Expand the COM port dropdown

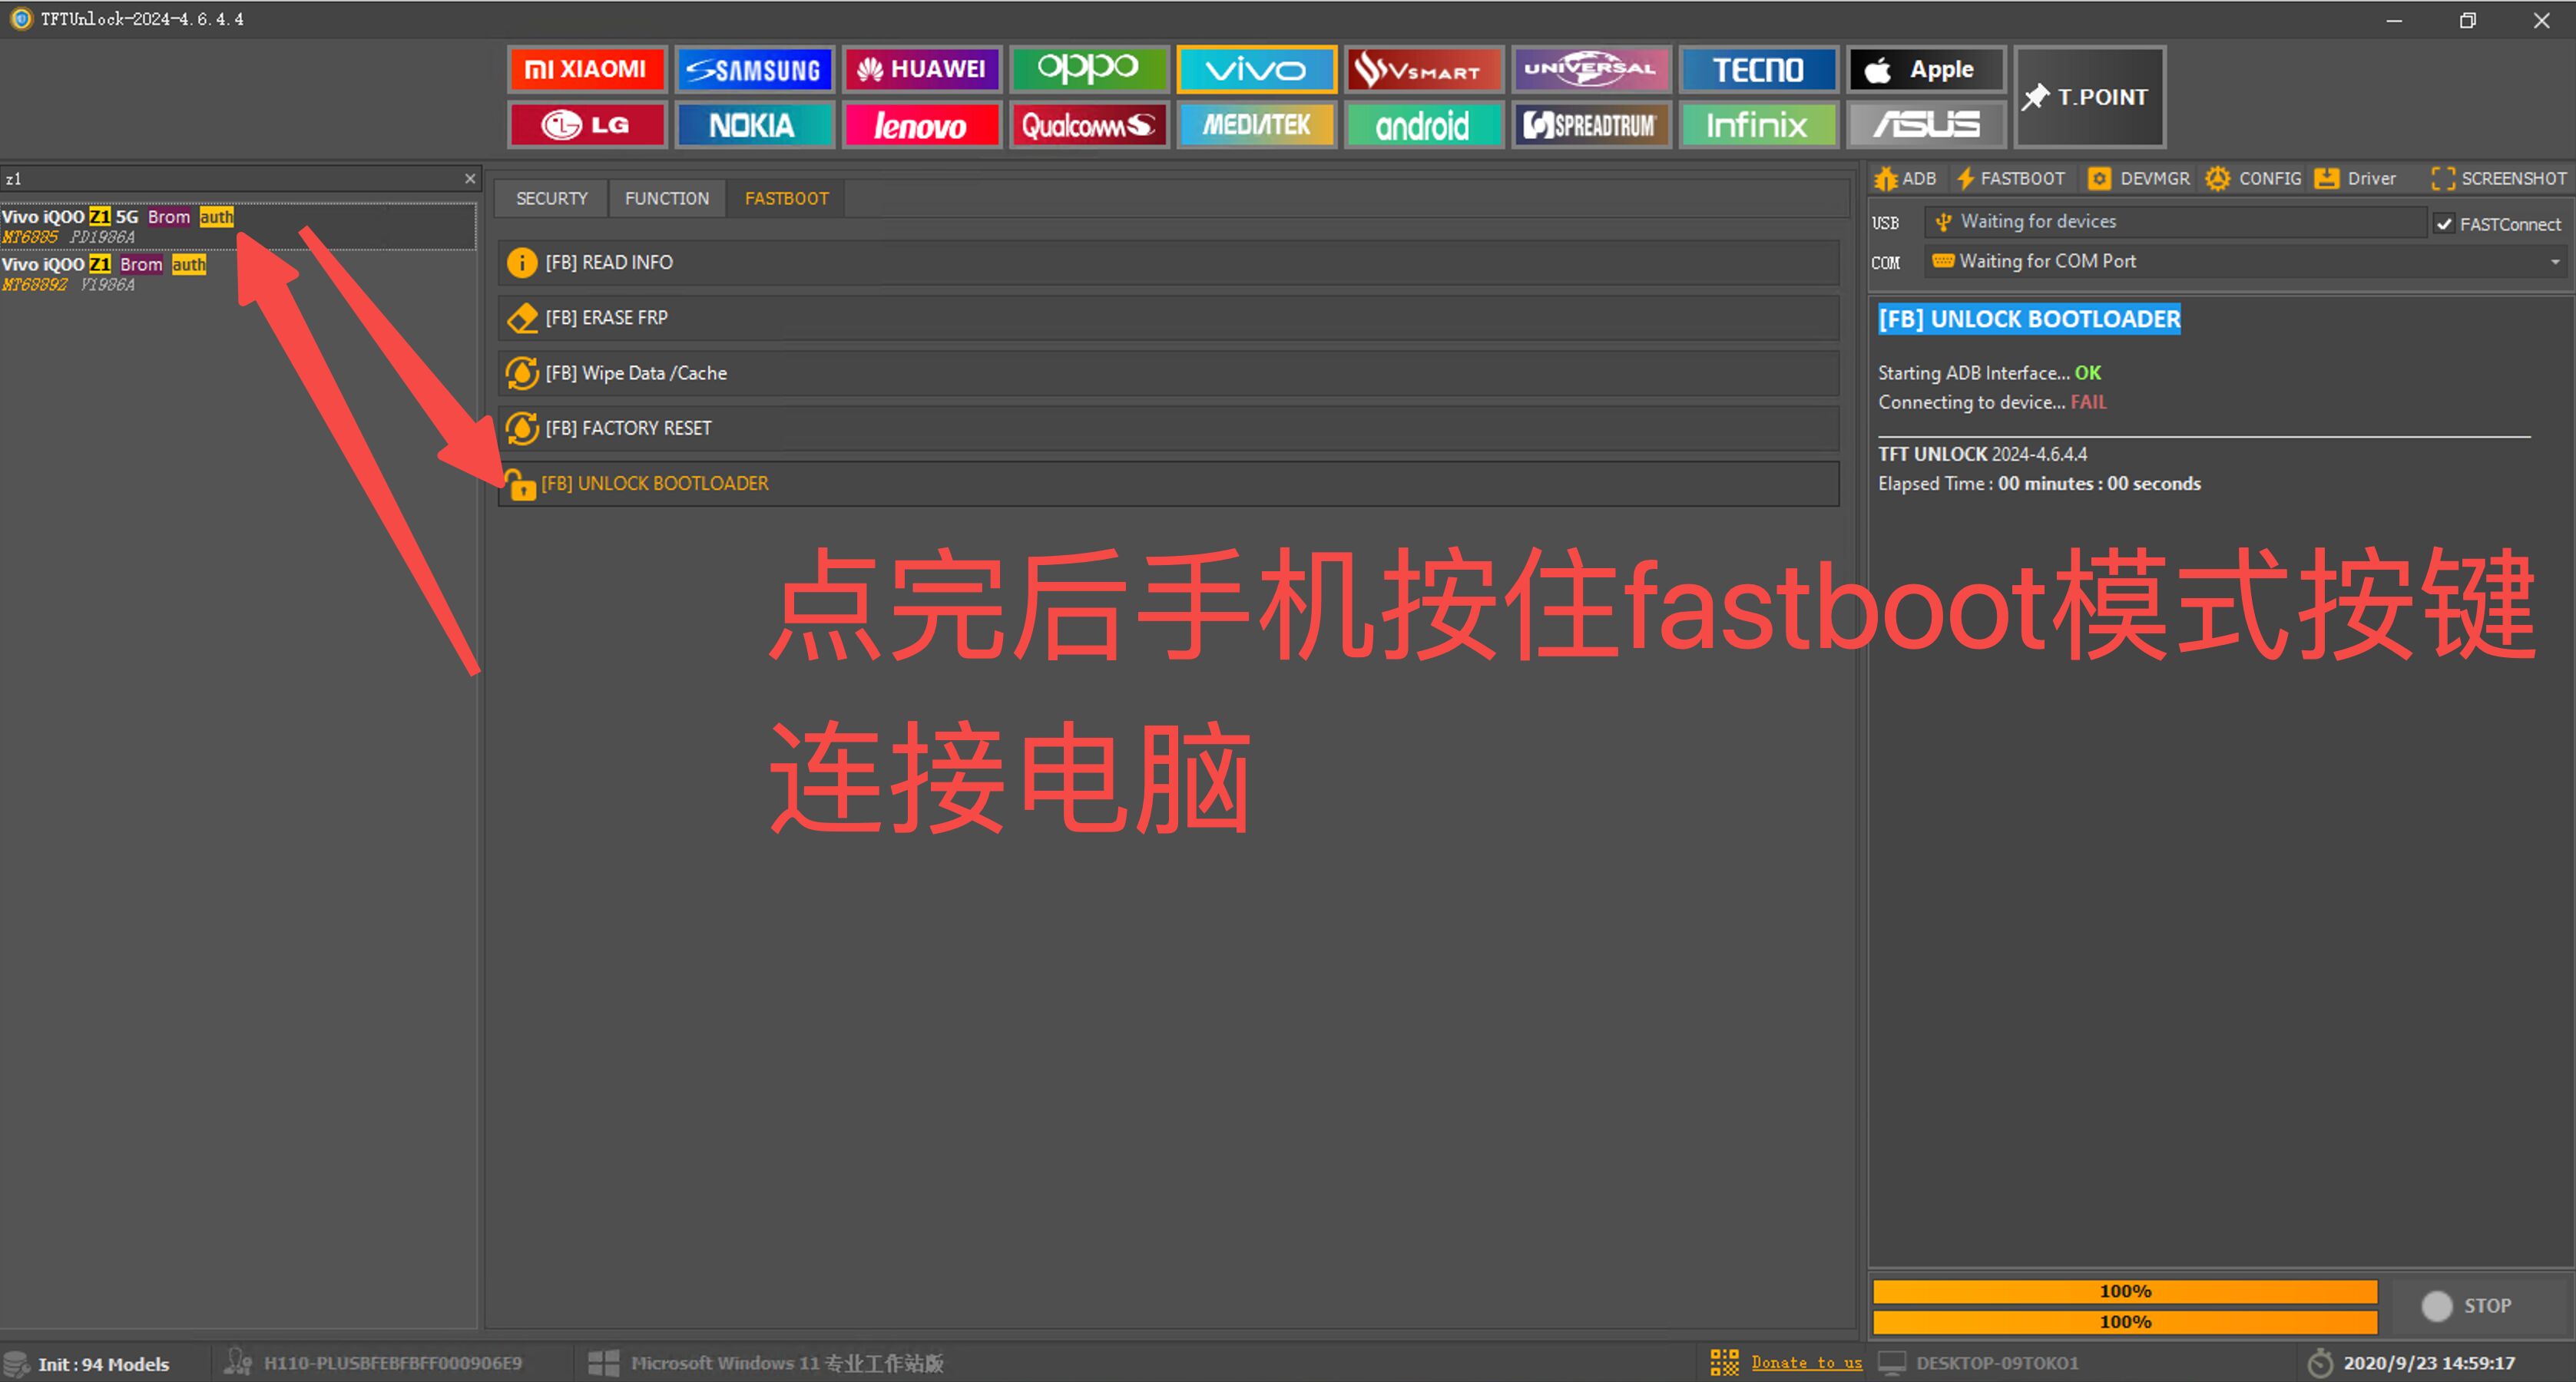[2555, 262]
